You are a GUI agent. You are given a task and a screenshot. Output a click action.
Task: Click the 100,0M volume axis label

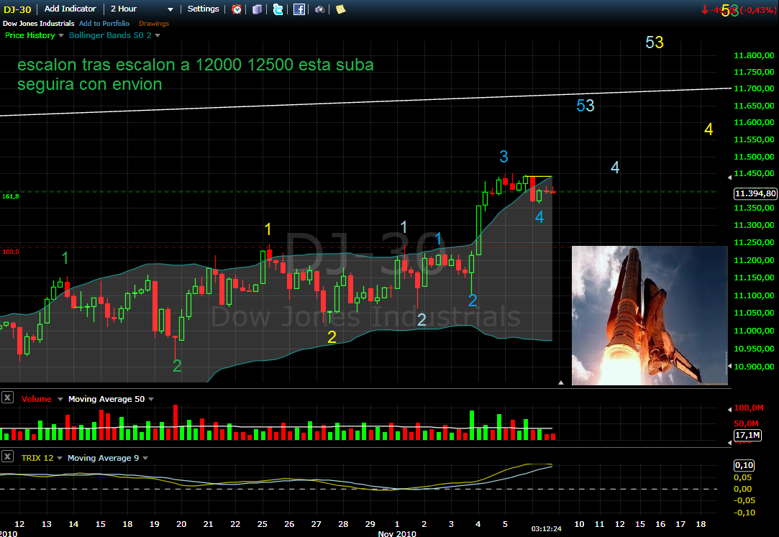[749, 408]
